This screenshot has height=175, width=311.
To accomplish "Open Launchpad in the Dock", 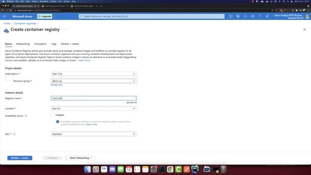I will [96, 169].
